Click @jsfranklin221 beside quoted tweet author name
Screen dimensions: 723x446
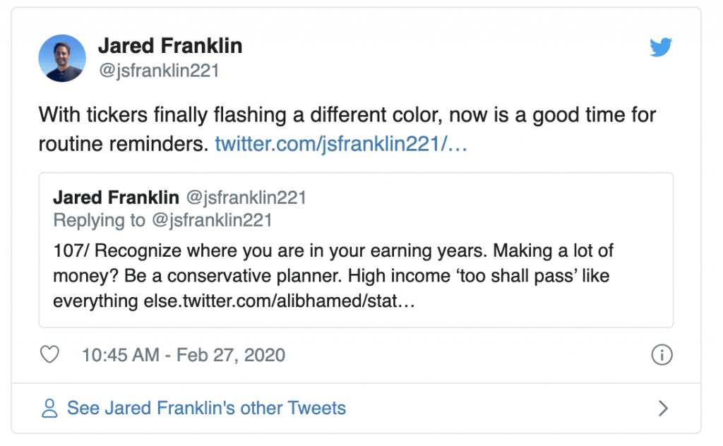(246, 197)
